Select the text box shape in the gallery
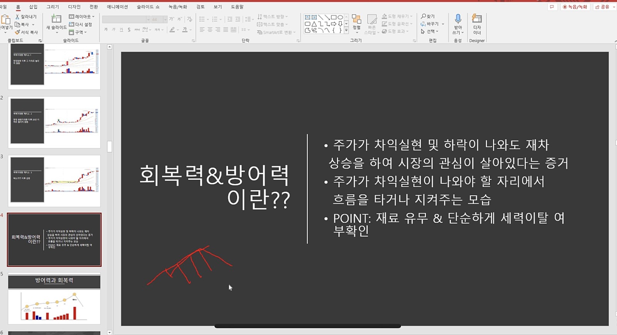 pos(307,17)
